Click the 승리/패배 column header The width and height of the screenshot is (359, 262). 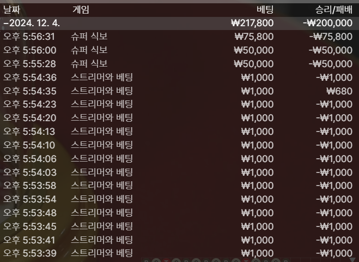[x=334, y=10]
